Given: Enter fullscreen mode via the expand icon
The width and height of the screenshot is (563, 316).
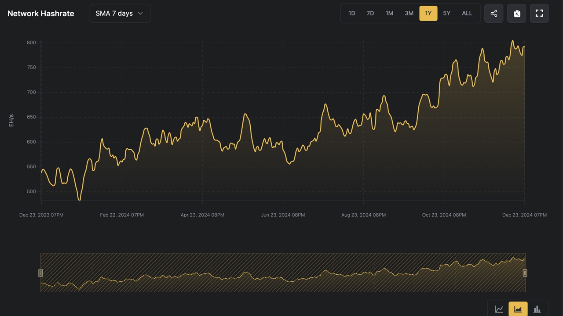Looking at the screenshot, I should pos(539,13).
